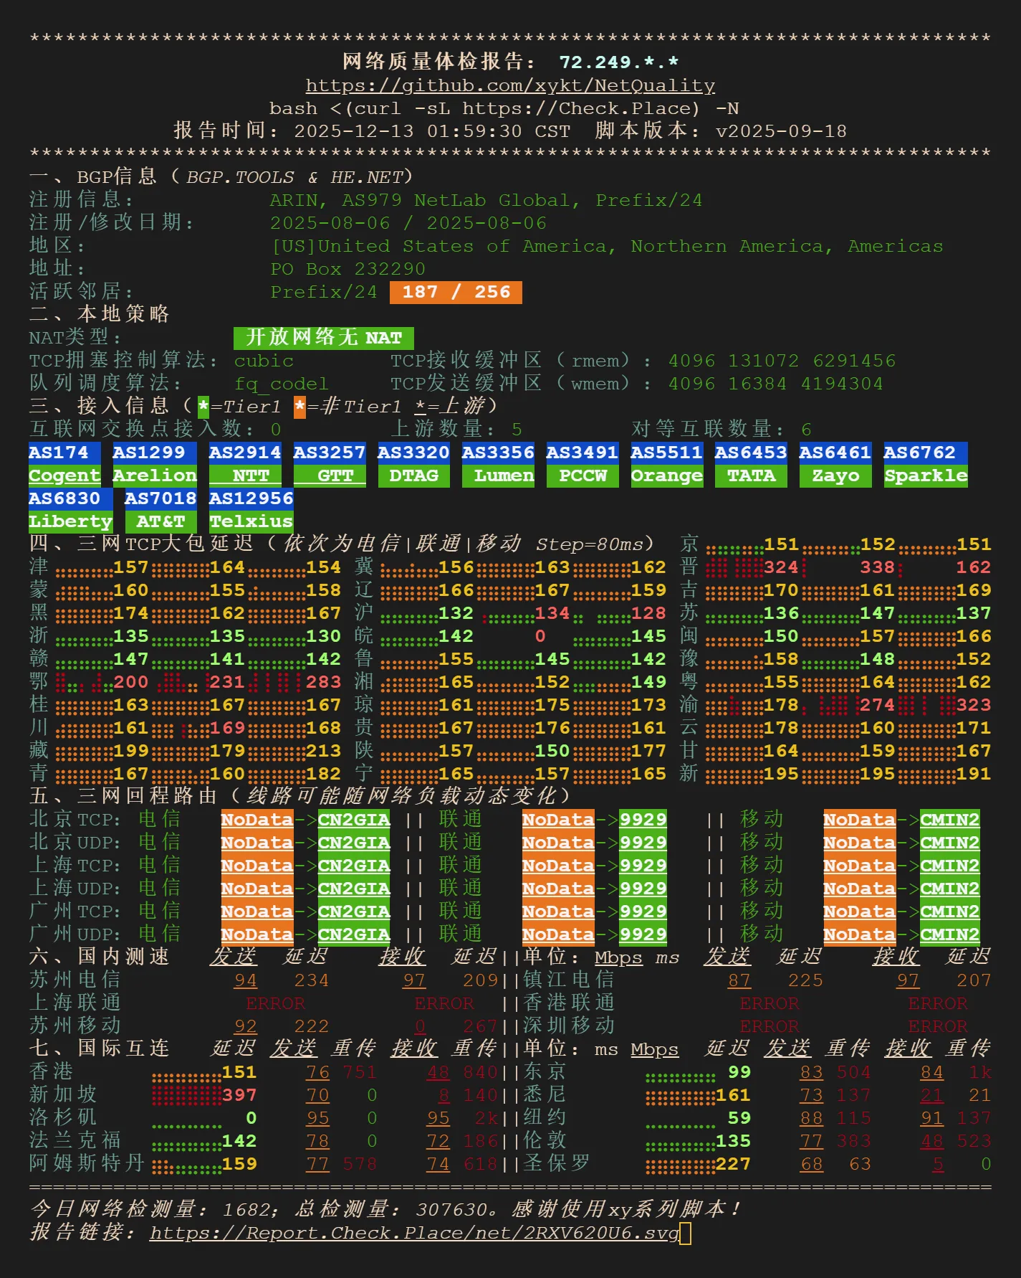1021x1278 pixels.
Task: Click the underlined Mbps unit in 国内测速 header
Action: (x=618, y=957)
